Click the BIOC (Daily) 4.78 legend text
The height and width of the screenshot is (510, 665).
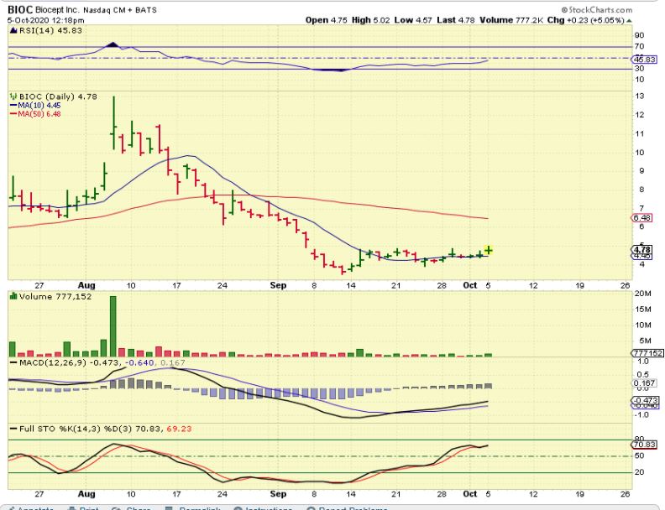(58, 96)
